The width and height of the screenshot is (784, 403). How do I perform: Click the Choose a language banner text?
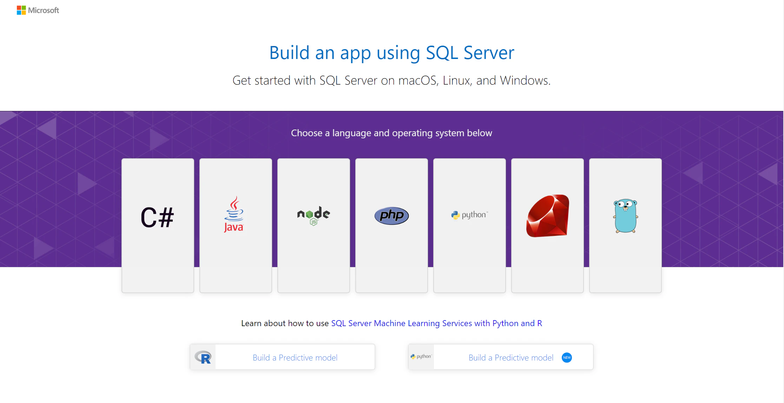(391, 133)
